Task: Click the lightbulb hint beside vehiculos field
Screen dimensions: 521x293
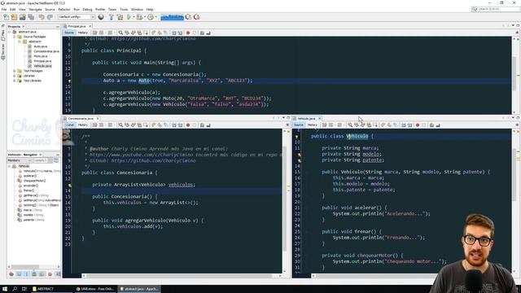Action: [x=69, y=185]
